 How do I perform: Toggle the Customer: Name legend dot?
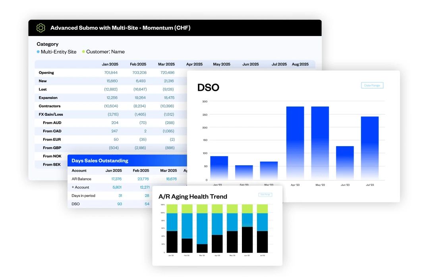click(x=83, y=52)
